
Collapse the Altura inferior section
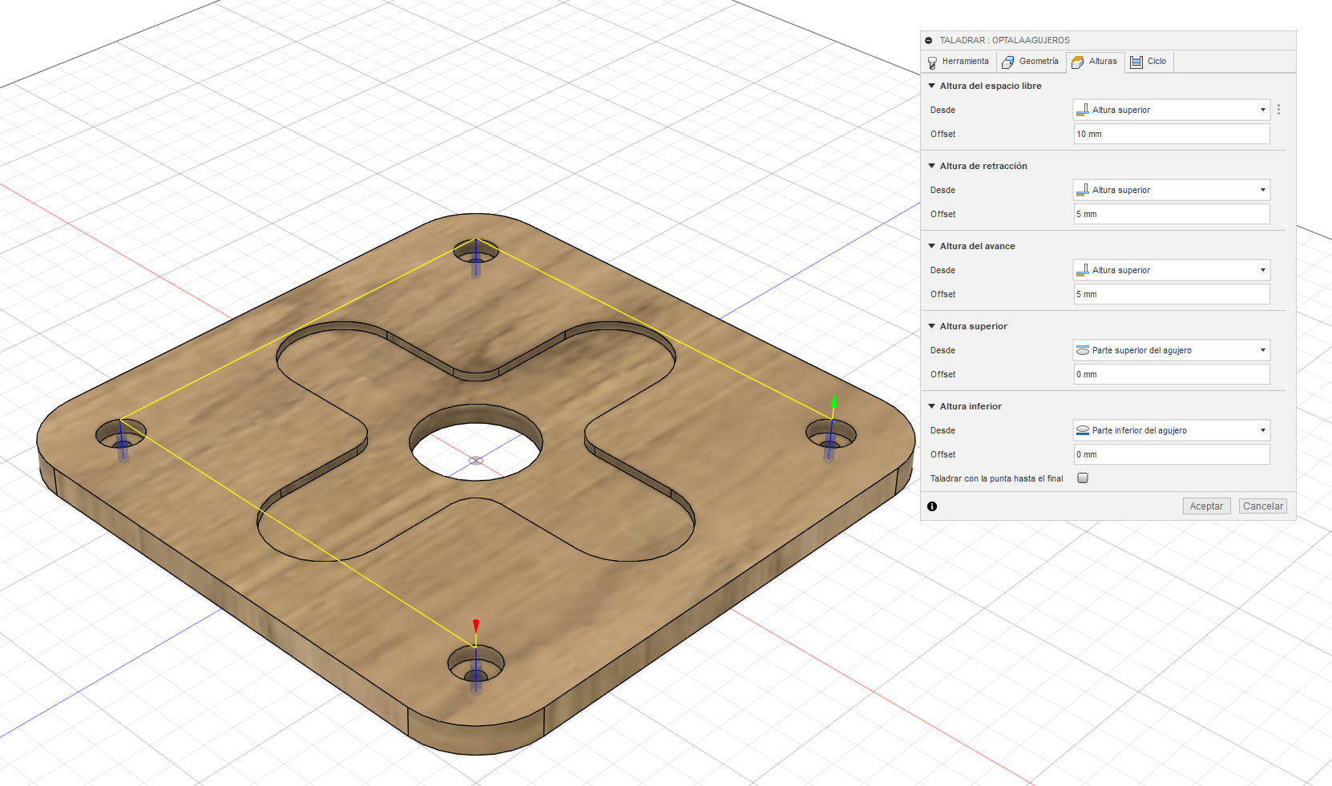coord(932,406)
